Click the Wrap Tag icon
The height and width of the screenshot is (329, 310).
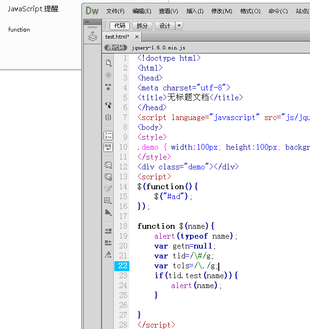click(x=108, y=189)
